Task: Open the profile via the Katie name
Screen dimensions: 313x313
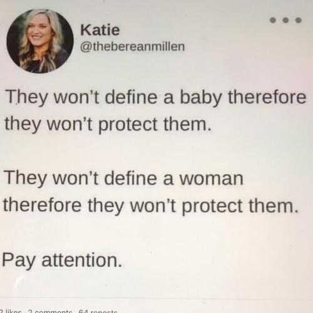Action: [100, 30]
